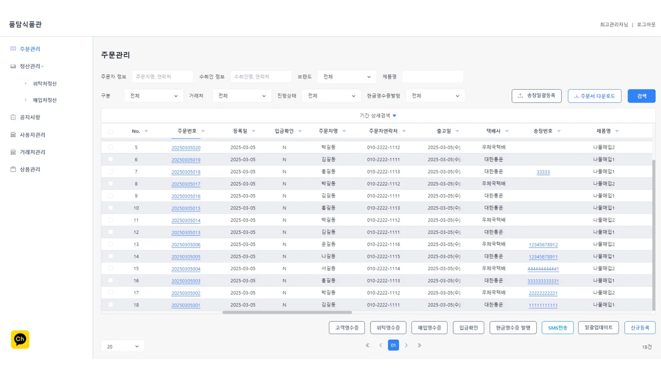661x372 pixels.
Task: Open the 출고일 column filter arrow
Action: click(458, 131)
